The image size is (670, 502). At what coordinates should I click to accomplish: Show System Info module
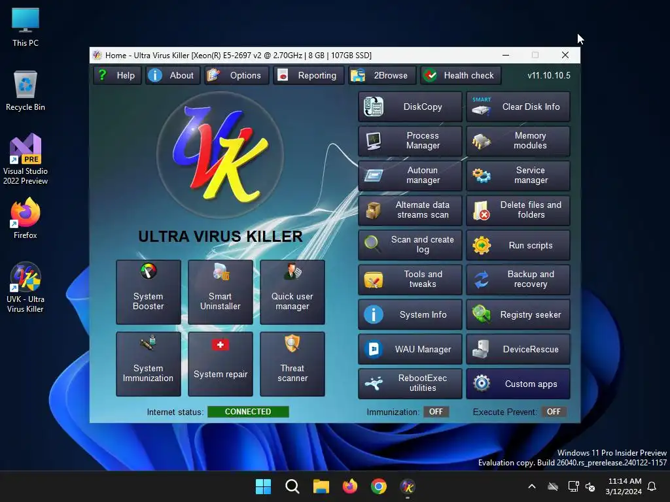point(410,314)
